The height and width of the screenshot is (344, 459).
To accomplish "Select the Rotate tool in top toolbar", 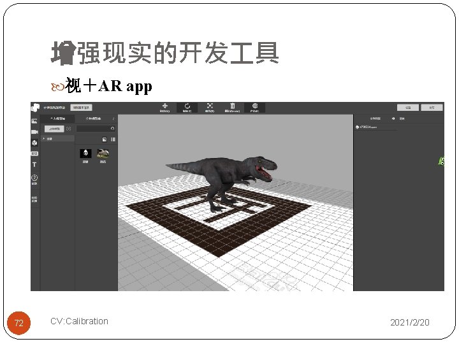I will tap(187, 108).
